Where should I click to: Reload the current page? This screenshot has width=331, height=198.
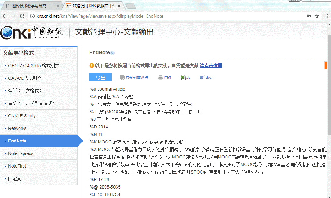pos(22,16)
